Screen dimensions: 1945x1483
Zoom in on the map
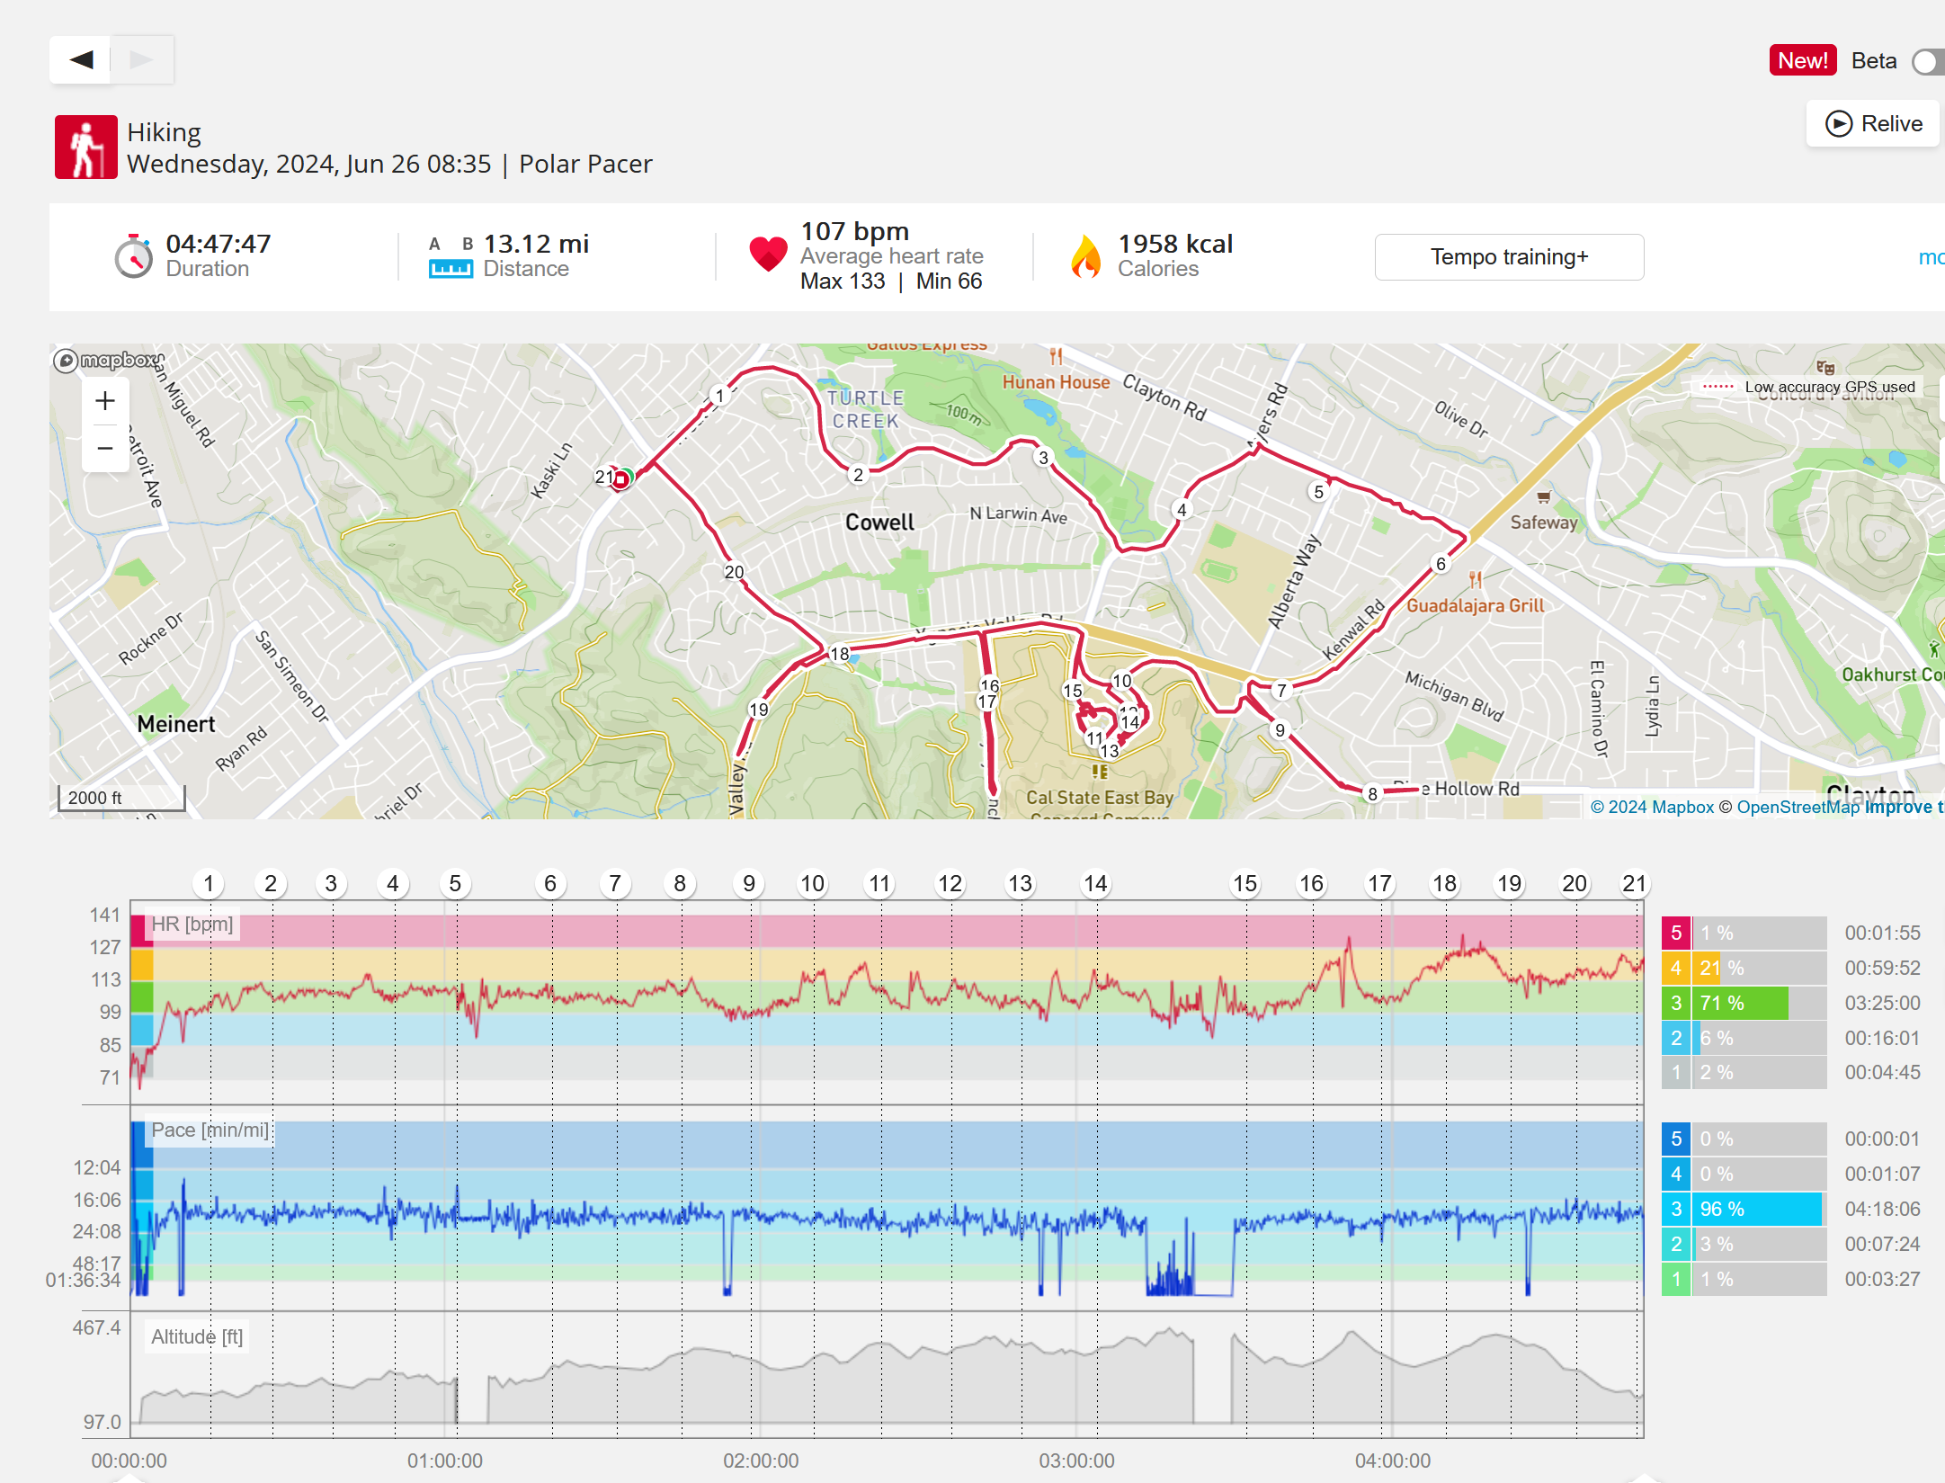click(x=105, y=401)
